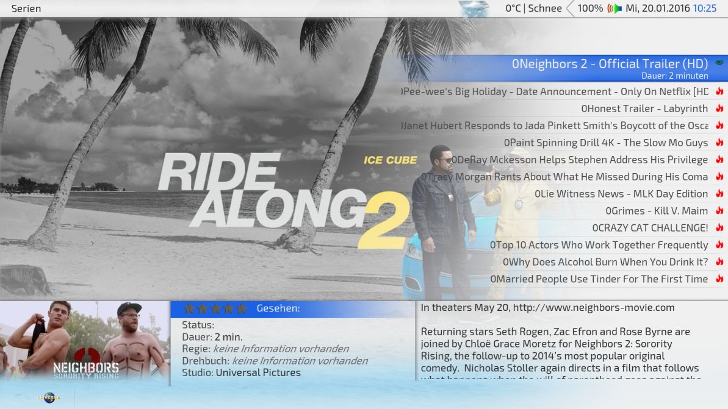Viewport: 728px width, 409px height.
Task: Click the Gesehen: label
Action: pyautogui.click(x=278, y=308)
